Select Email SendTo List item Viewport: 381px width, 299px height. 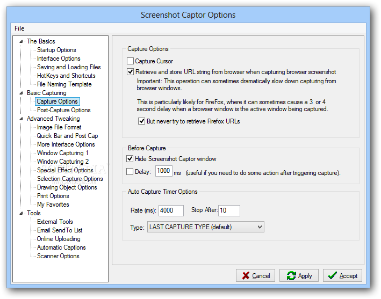(x=60, y=230)
